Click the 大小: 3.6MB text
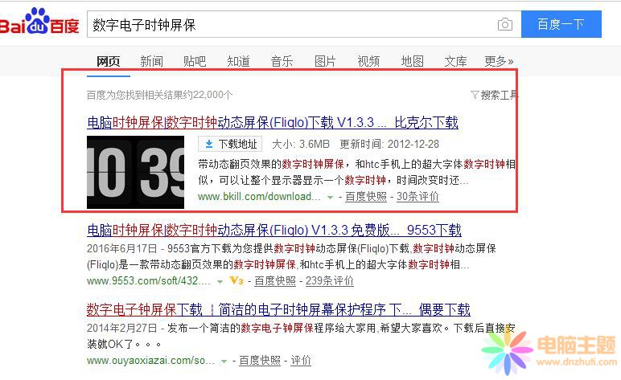Viewport: 621px width, 380px height. [x=301, y=144]
